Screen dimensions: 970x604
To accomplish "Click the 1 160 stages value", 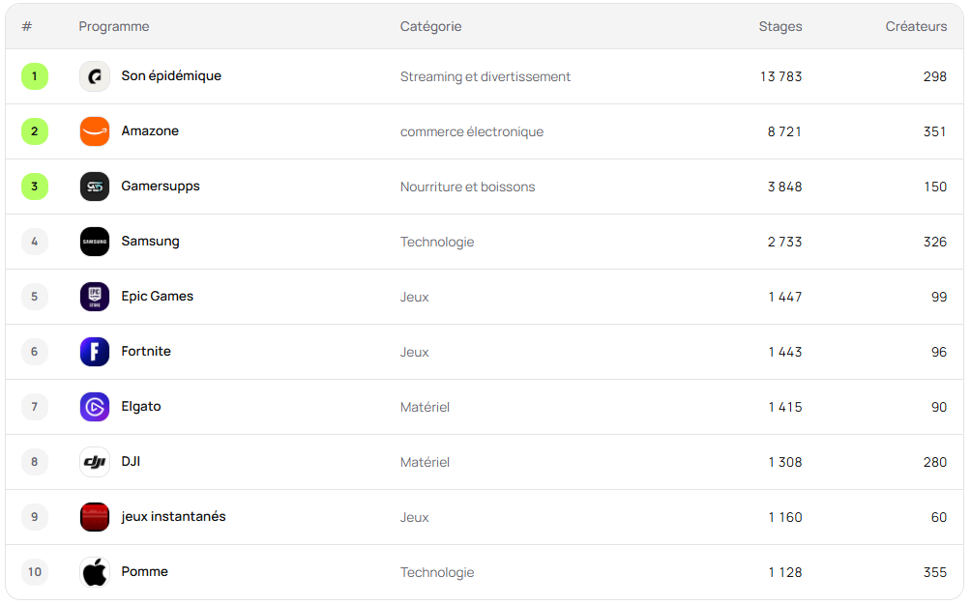I will (785, 517).
